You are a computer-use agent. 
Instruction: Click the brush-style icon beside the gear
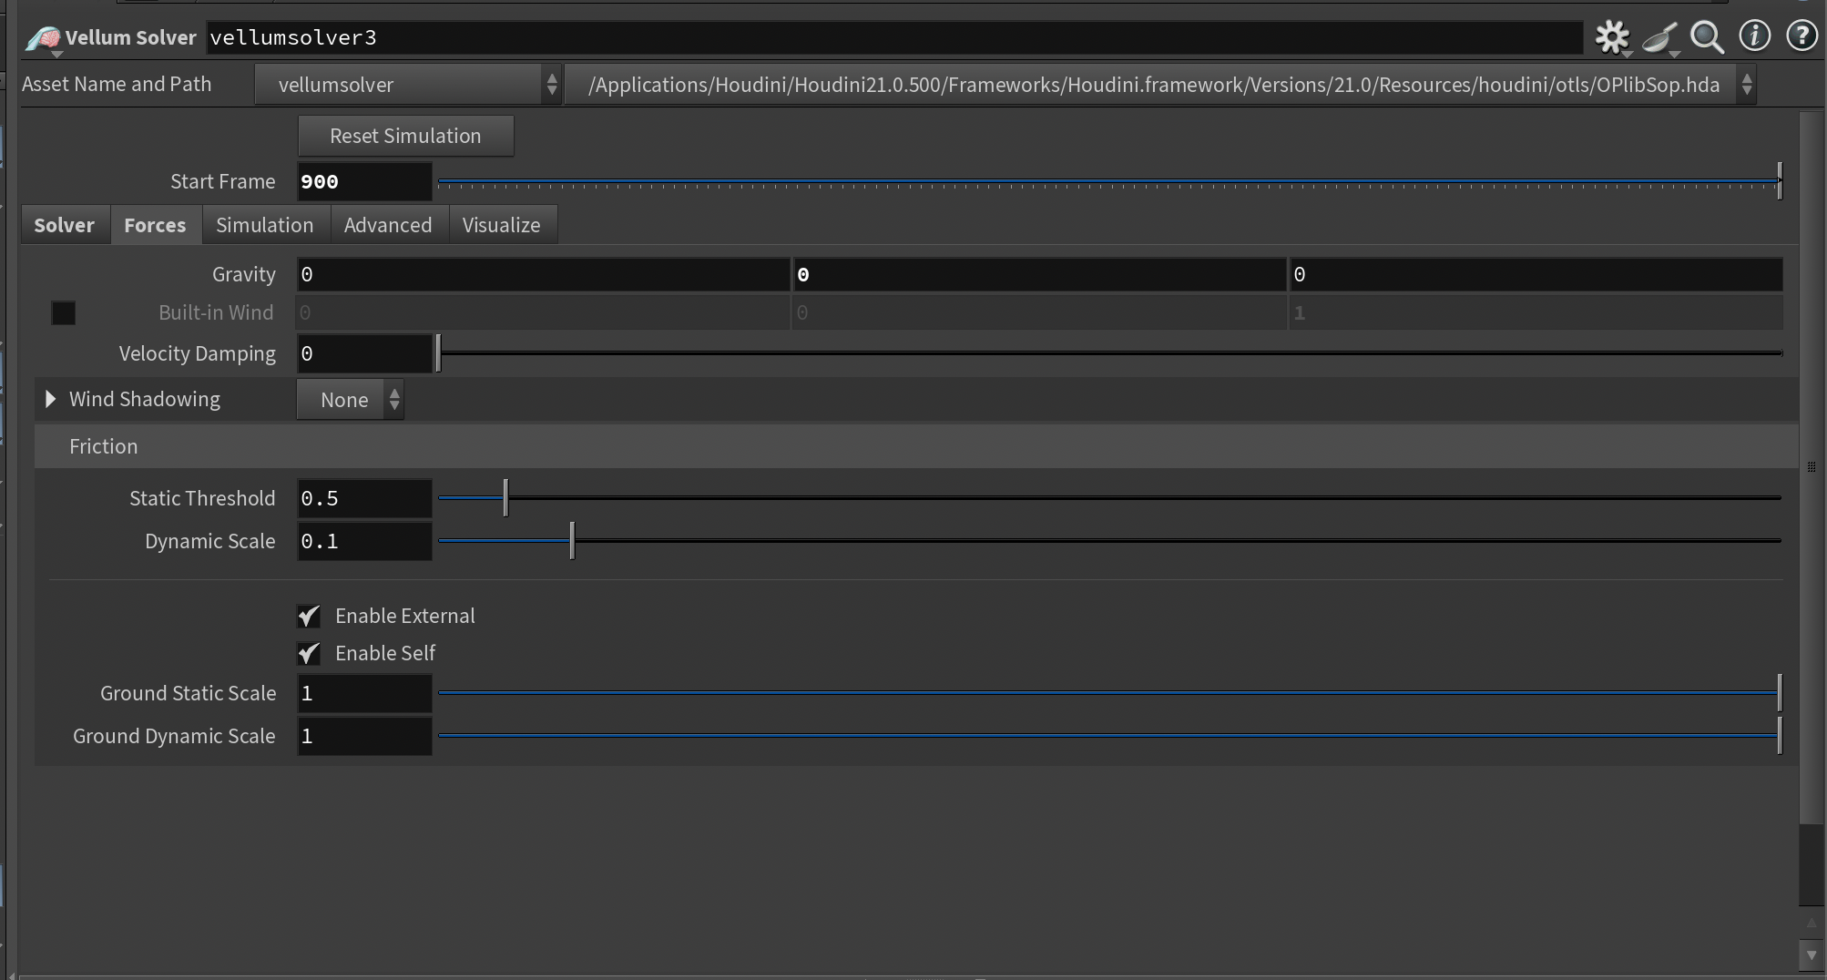pos(1659,37)
